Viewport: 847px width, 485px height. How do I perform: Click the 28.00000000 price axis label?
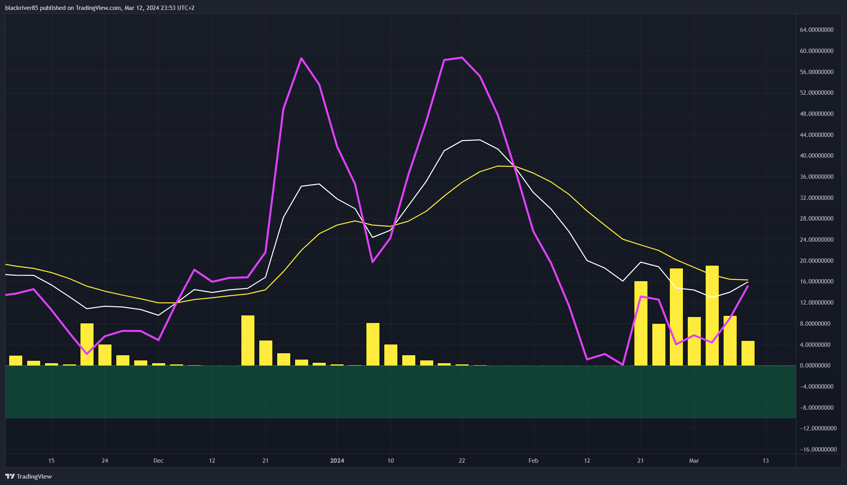817,219
